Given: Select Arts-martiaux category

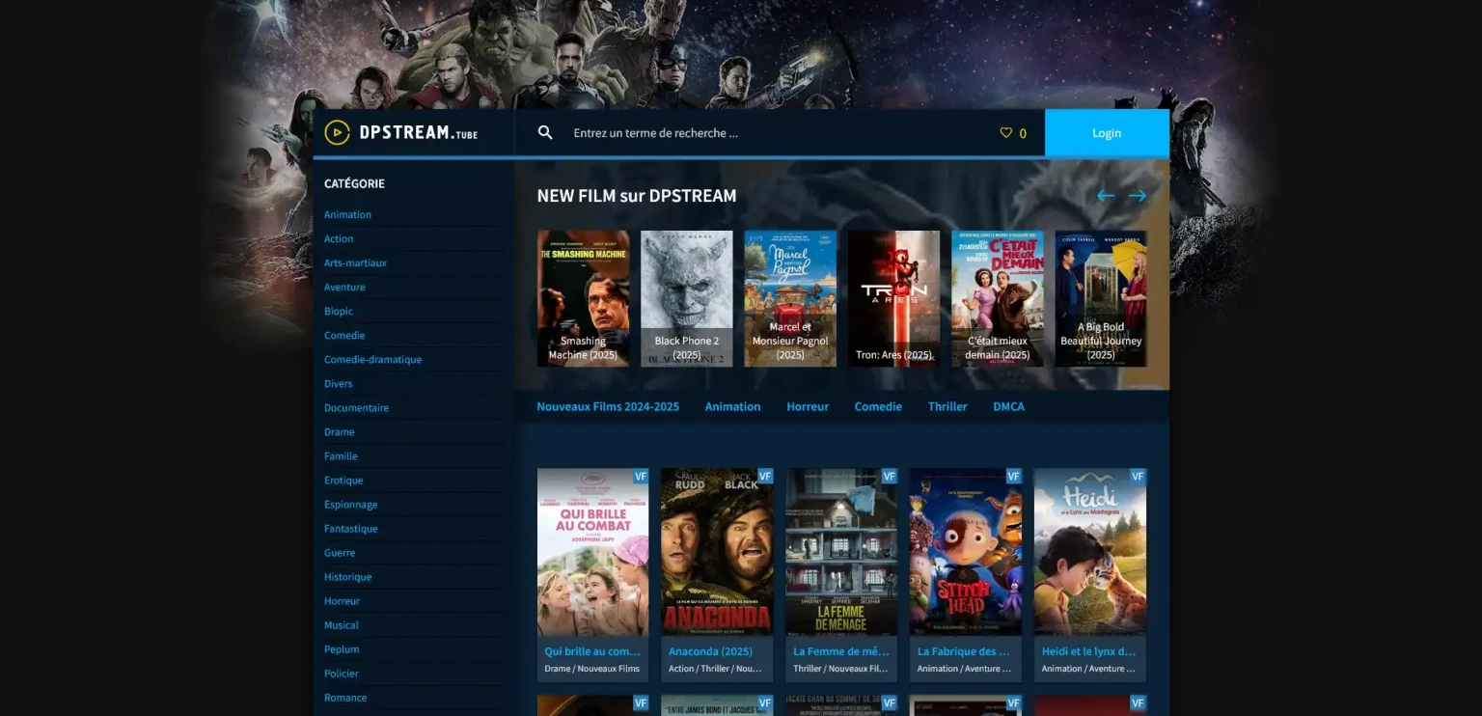Looking at the screenshot, I should (355, 262).
